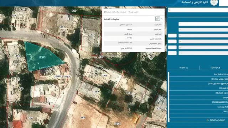Click code box beside fifth search dropdown
The width and height of the screenshot is (228, 128).
172,47
